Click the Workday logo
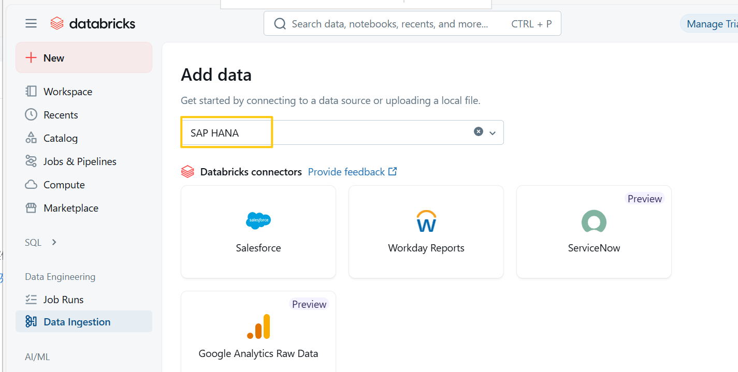Screen dimensions: 738x372 (x=426, y=221)
